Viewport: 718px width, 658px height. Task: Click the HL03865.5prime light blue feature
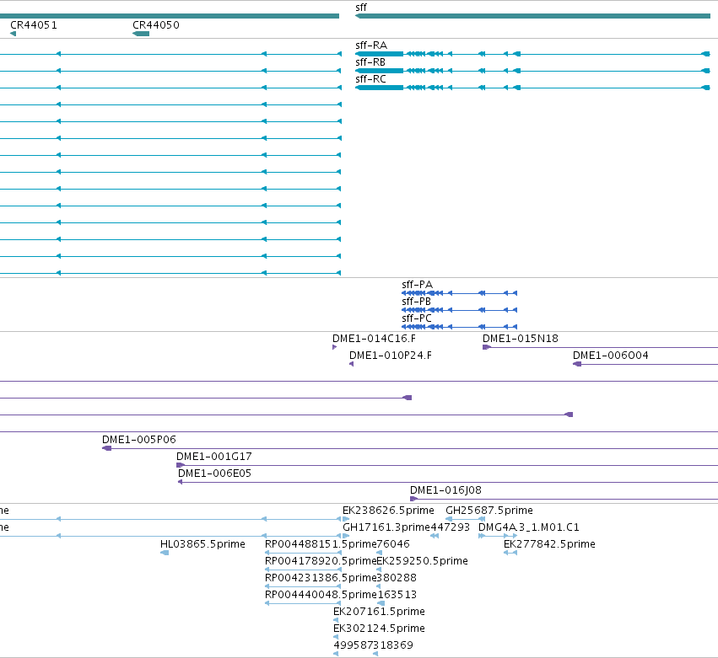(165, 554)
